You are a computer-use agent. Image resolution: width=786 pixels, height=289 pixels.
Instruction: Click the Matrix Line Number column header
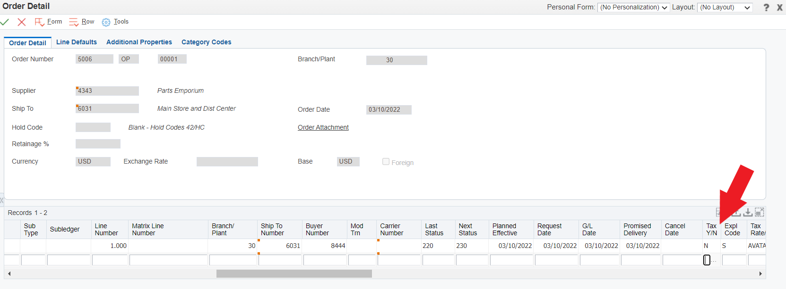[168, 230]
